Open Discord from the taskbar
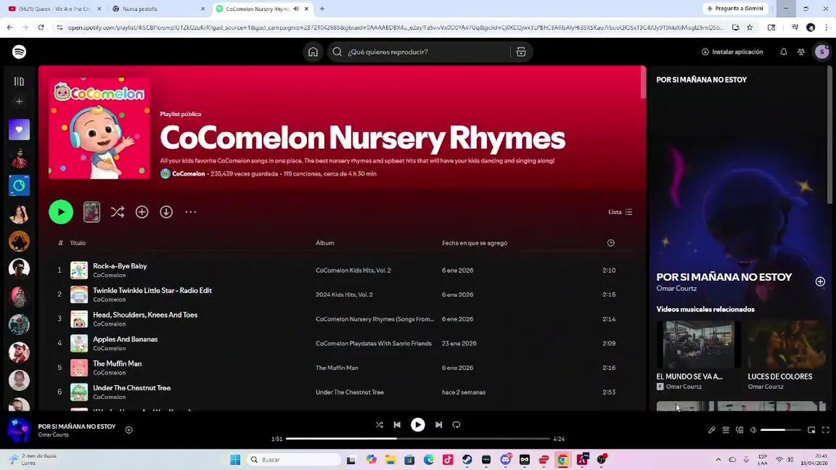Image resolution: width=836 pixels, height=470 pixels. coord(506,460)
